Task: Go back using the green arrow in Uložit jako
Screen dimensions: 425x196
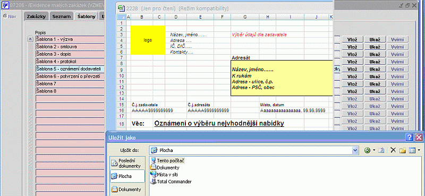Action: coord(367,150)
